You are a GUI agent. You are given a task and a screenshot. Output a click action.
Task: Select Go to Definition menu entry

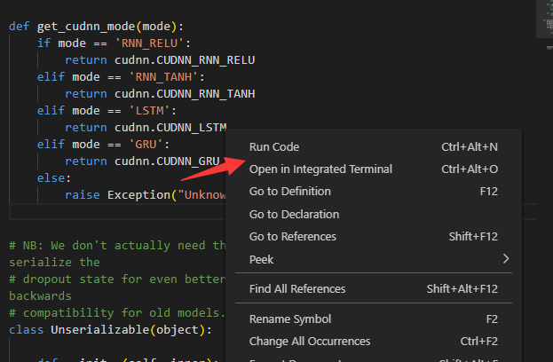click(x=374, y=191)
